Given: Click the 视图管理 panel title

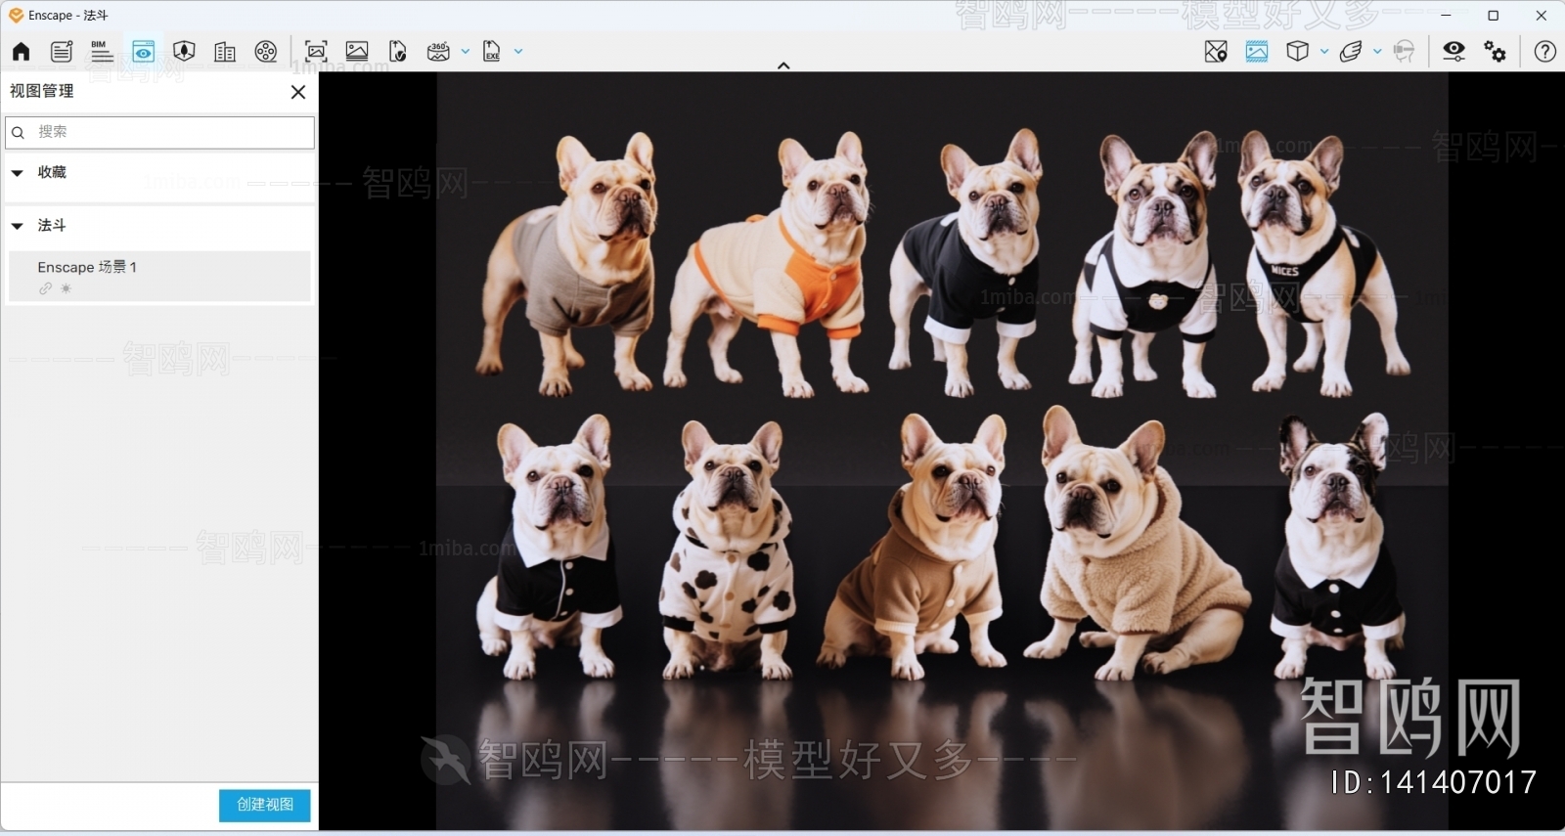Looking at the screenshot, I should pyautogui.click(x=42, y=91).
